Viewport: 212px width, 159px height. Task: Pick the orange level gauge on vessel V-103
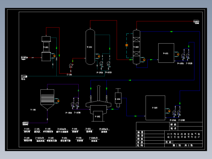click(x=58, y=101)
